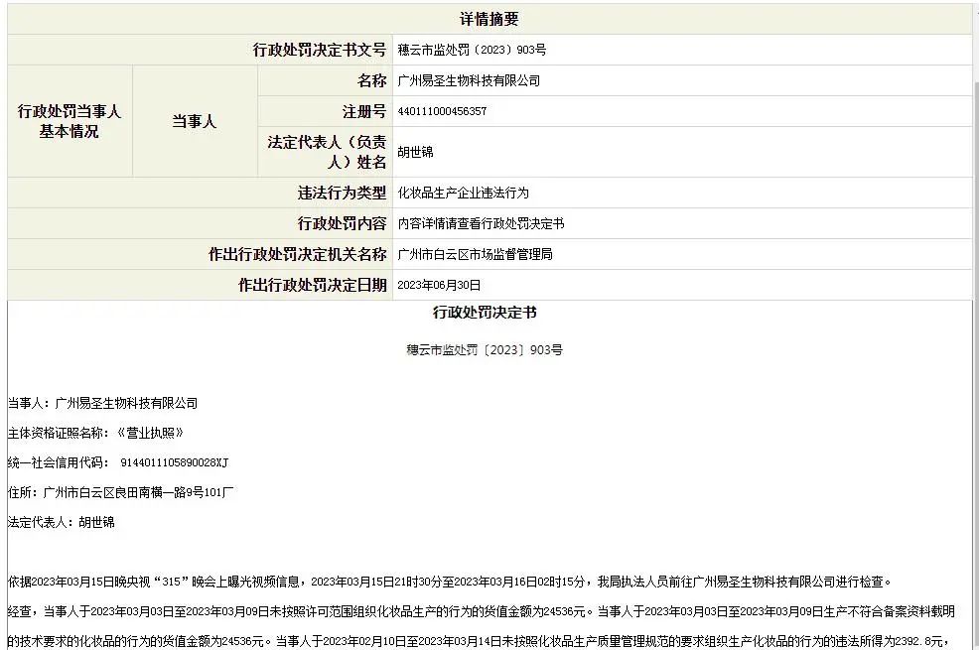The width and height of the screenshot is (979, 650).
Task: Select decision date 2023年06月30日
Action: click(x=439, y=285)
